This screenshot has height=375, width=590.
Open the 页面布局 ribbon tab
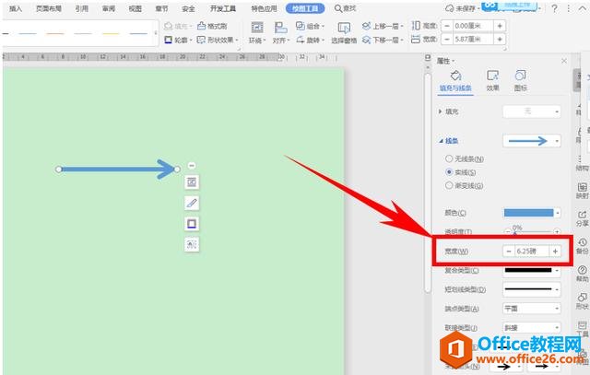coord(49,7)
